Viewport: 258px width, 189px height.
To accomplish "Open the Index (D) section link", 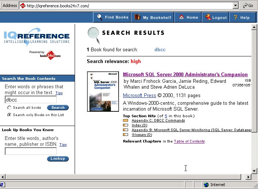I will 139,125.
